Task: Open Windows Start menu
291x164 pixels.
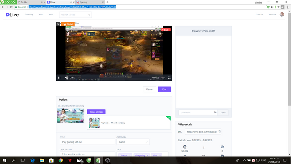Action: pos(5,160)
